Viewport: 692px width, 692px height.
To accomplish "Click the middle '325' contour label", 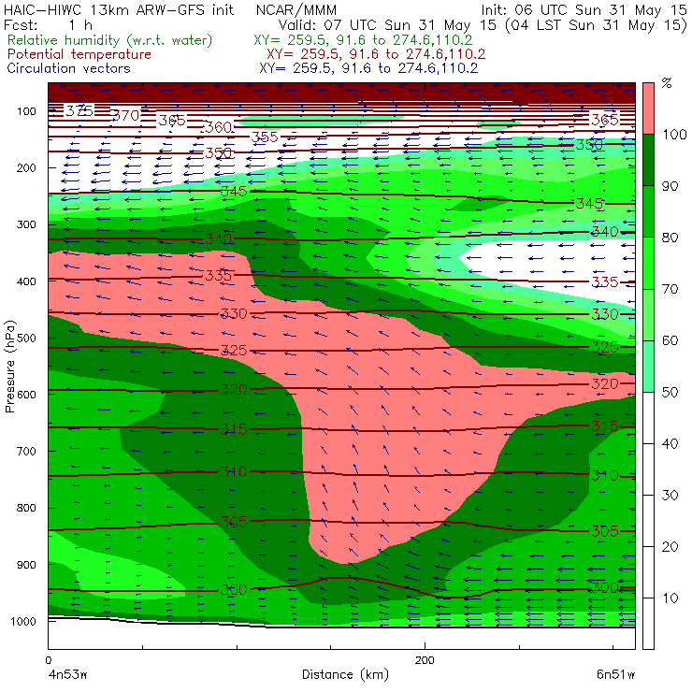I will 234,351.
